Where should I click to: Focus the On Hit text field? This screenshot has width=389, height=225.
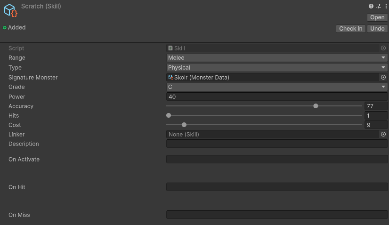coord(277,187)
